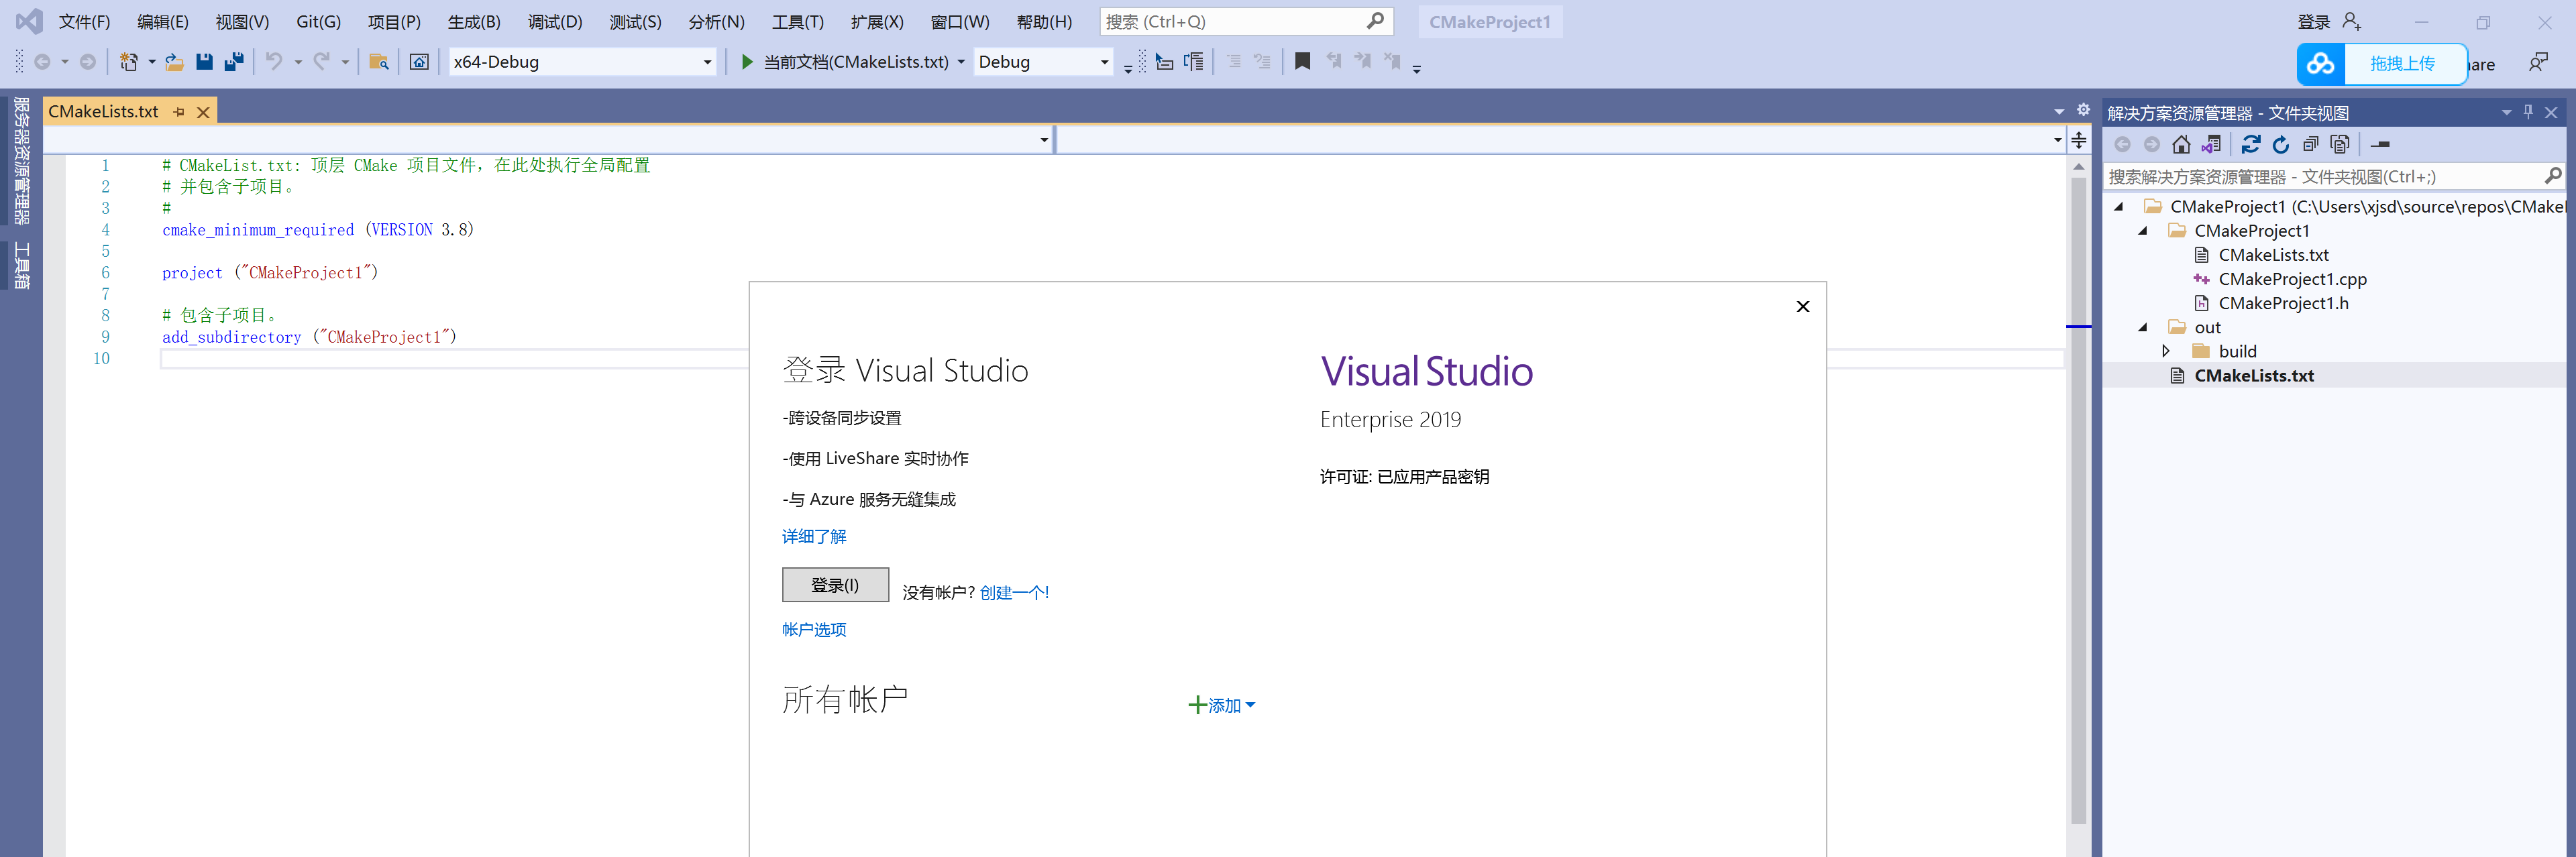Toggle auto-hide pin on Solution Explorer panel

tap(2528, 112)
